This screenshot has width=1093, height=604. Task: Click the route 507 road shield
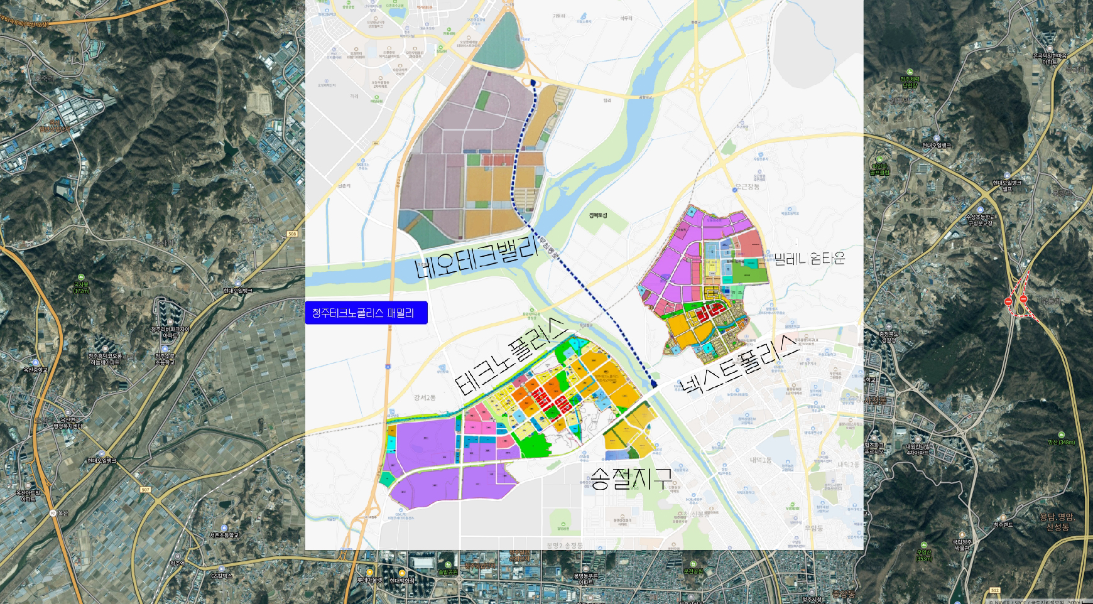pyautogui.click(x=145, y=490)
